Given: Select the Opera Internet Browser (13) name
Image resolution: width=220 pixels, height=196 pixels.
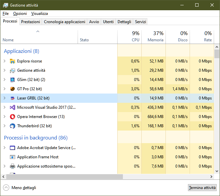Looking at the screenshot, I should pos(41,117).
